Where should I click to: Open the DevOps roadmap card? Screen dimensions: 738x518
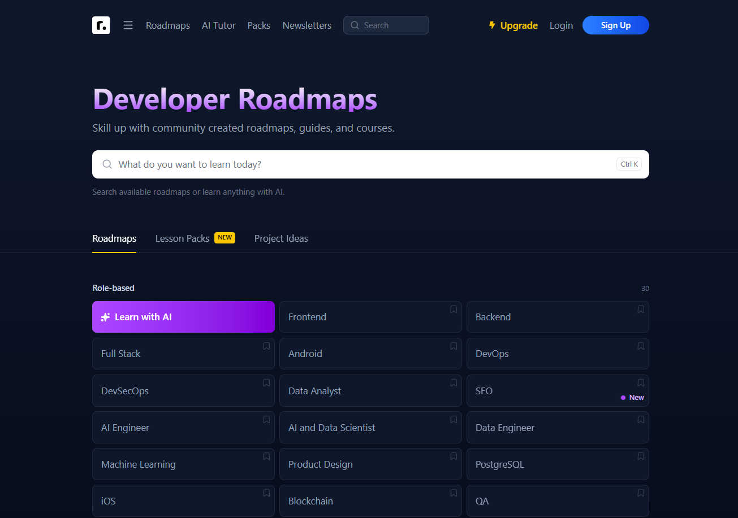pos(558,354)
